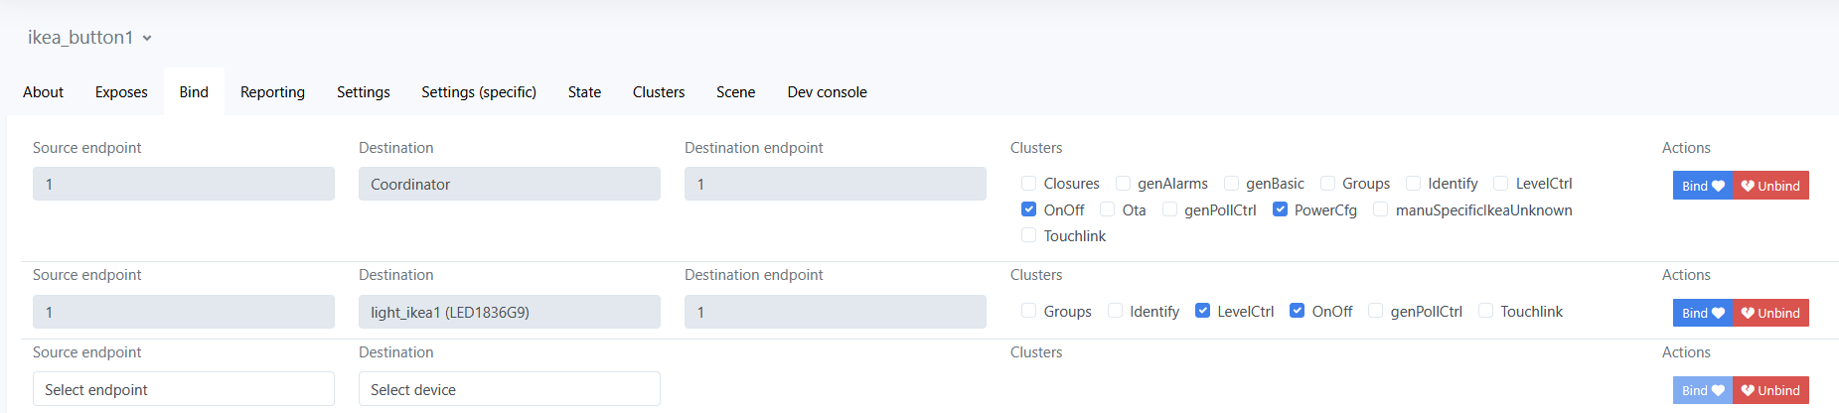Enable genAlarms cluster checkbox
The image size is (1839, 413).
pos(1124,184)
